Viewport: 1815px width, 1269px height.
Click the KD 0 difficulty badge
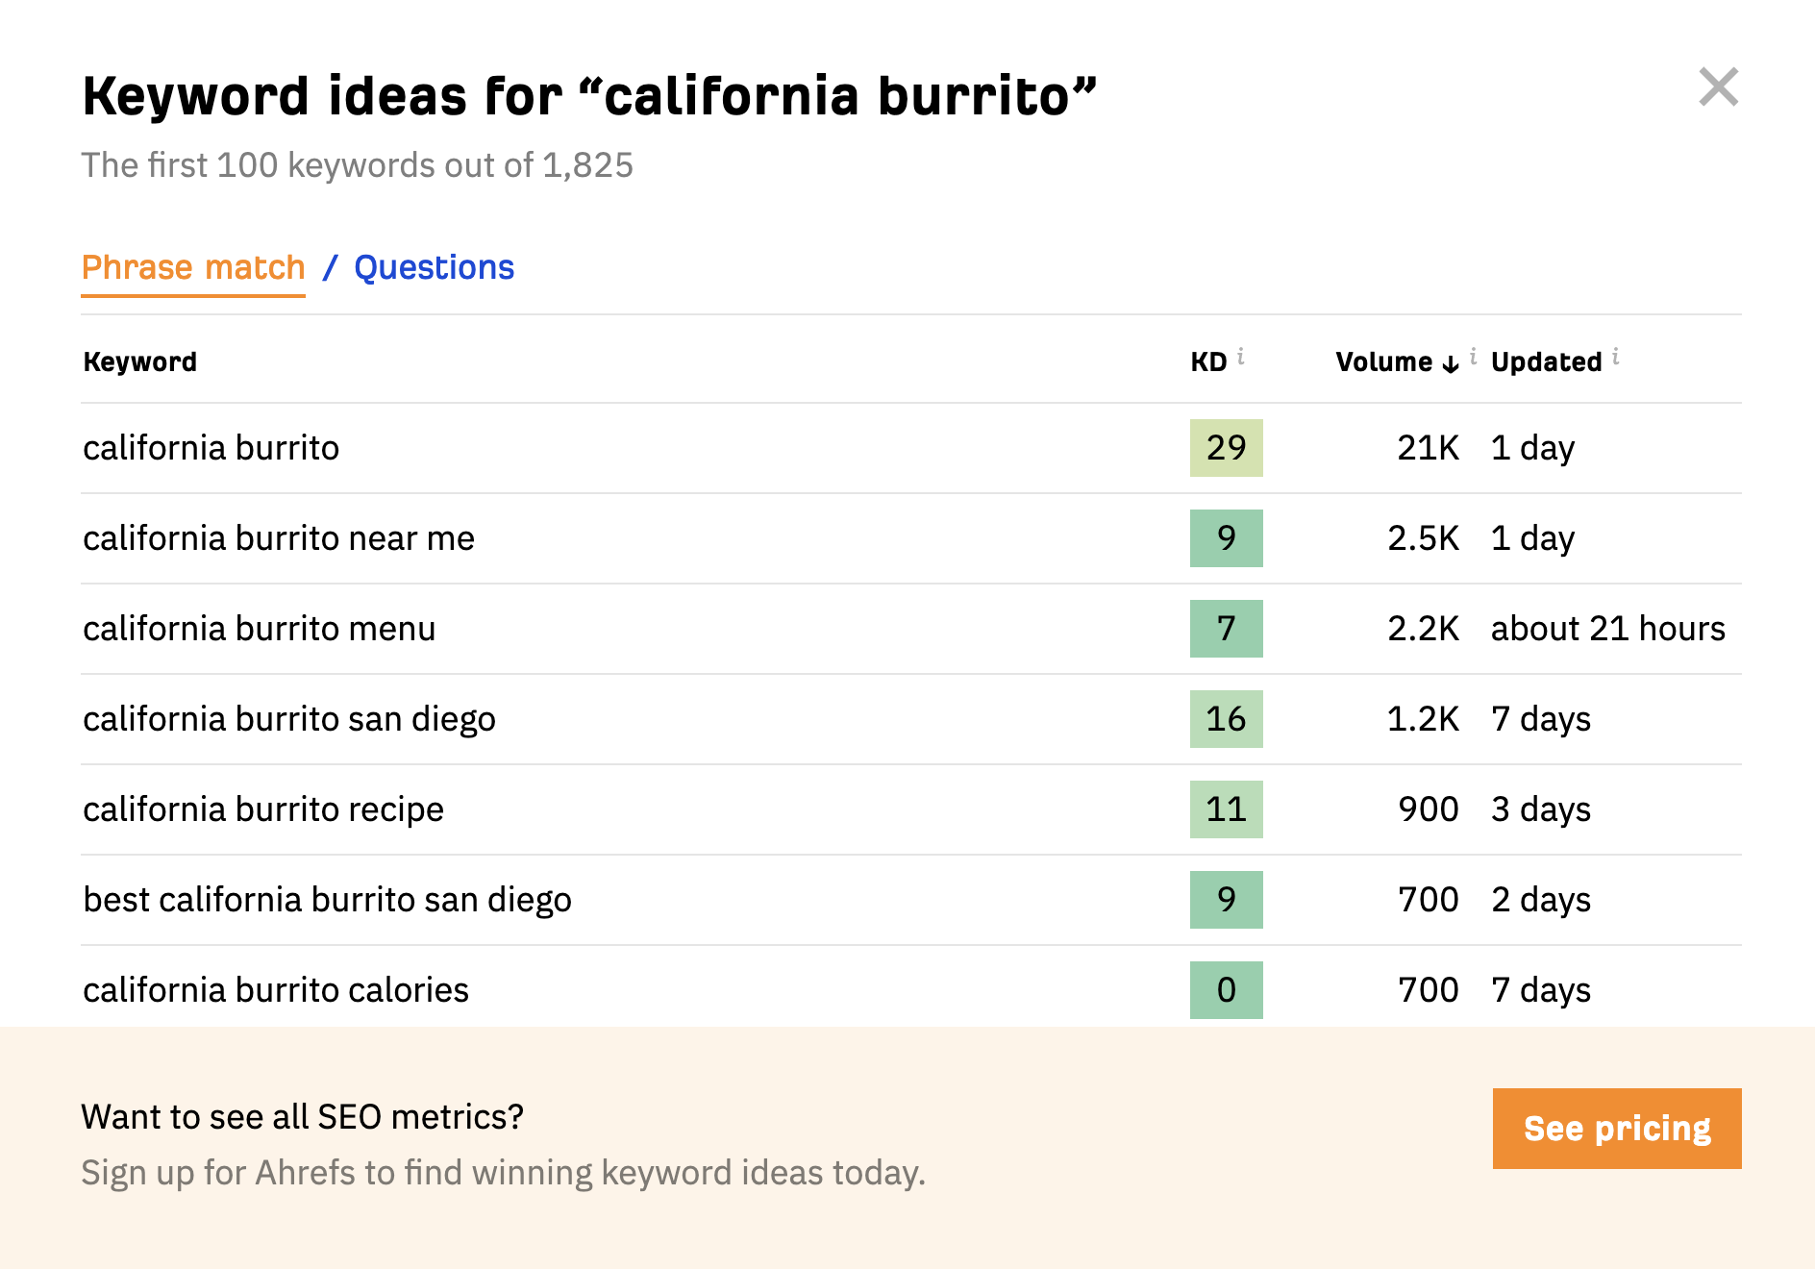click(1227, 990)
